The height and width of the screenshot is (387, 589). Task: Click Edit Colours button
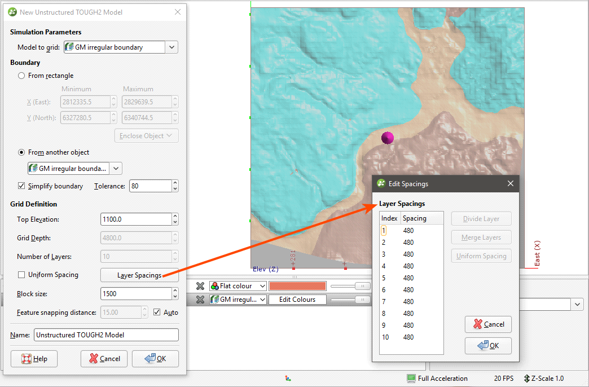(x=297, y=300)
